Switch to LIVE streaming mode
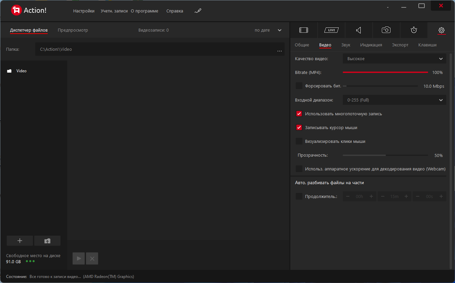Viewport: 455px width, 283px height. point(331,30)
